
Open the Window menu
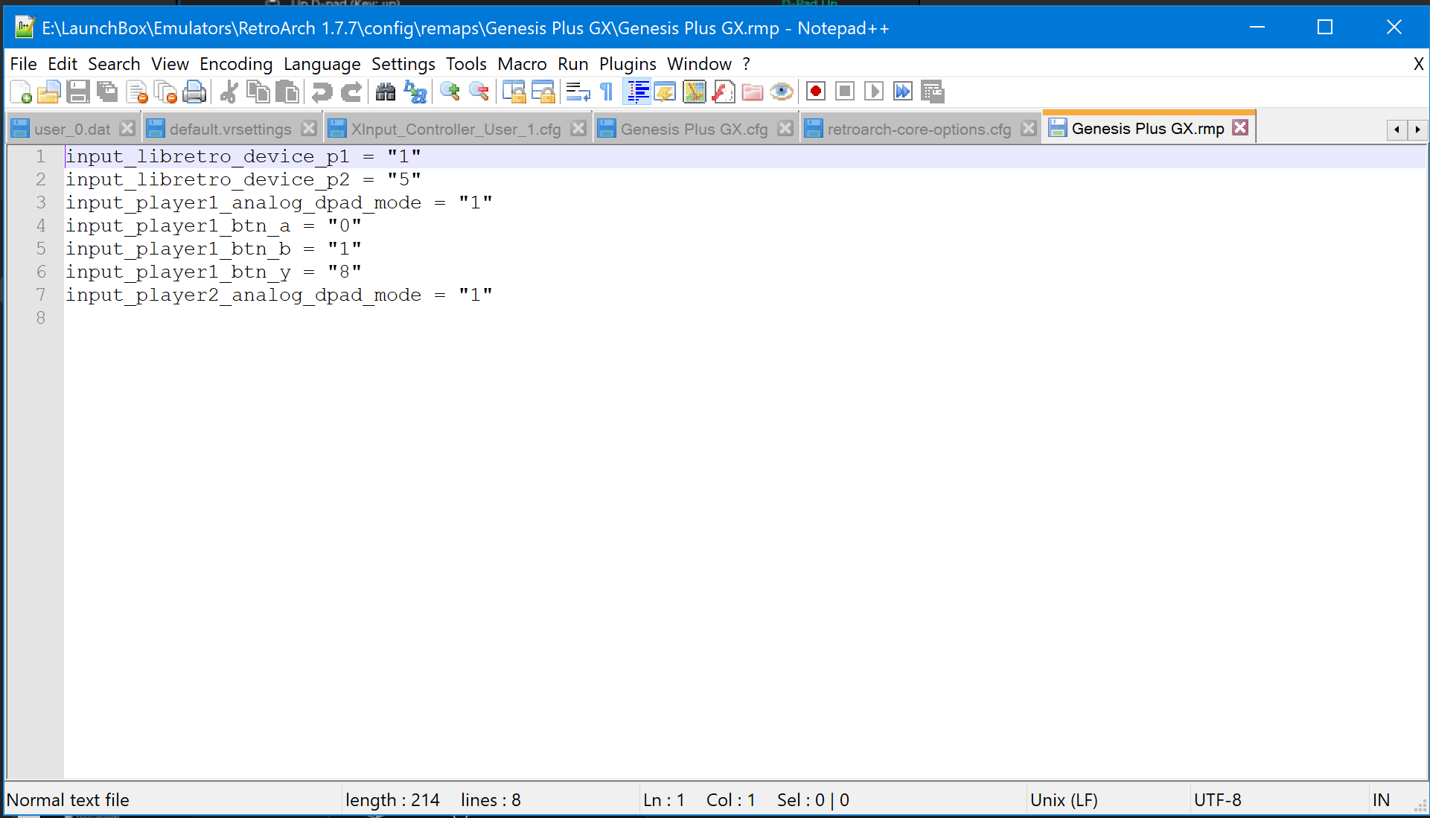coord(699,64)
